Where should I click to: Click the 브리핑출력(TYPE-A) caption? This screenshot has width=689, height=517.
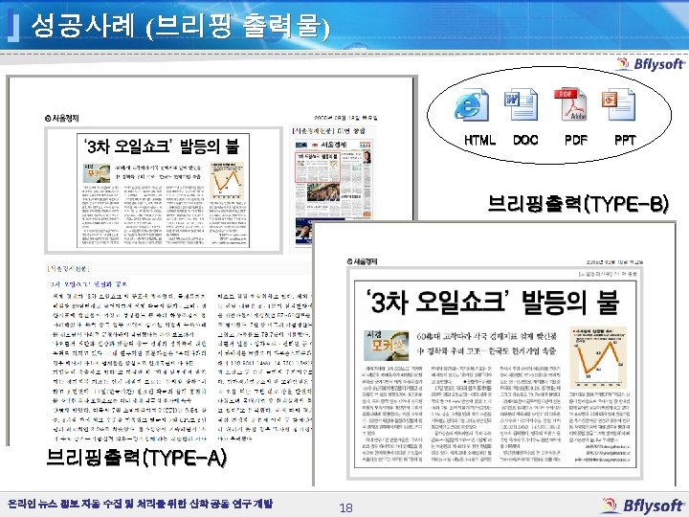(137, 458)
